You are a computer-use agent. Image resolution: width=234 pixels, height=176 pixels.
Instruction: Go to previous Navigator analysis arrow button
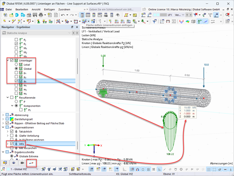tap(73, 33)
